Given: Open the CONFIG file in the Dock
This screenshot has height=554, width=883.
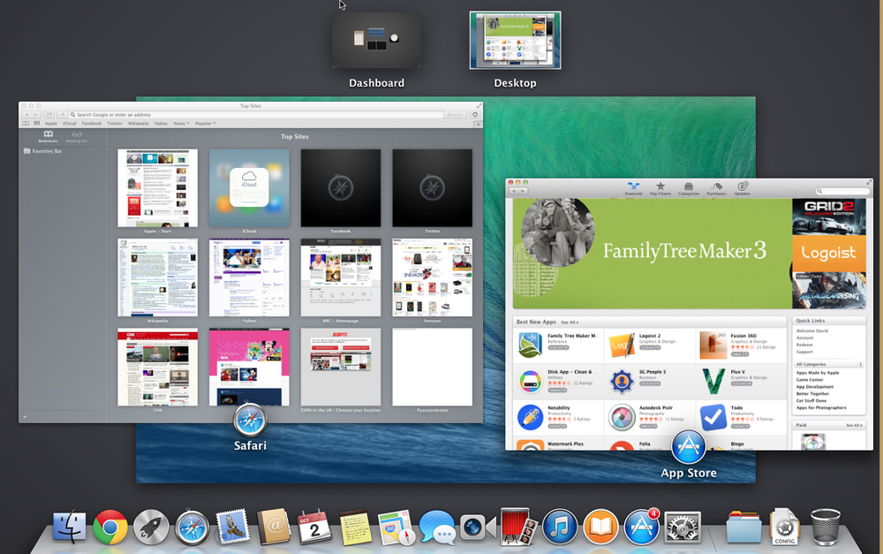Looking at the screenshot, I should point(784,527).
